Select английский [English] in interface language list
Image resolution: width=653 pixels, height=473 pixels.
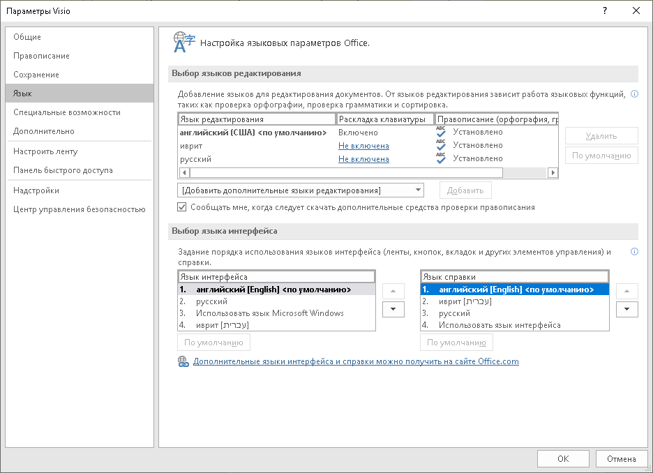(276, 290)
